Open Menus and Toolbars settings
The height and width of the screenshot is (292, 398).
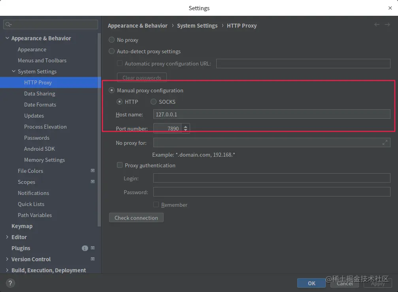[42, 60]
